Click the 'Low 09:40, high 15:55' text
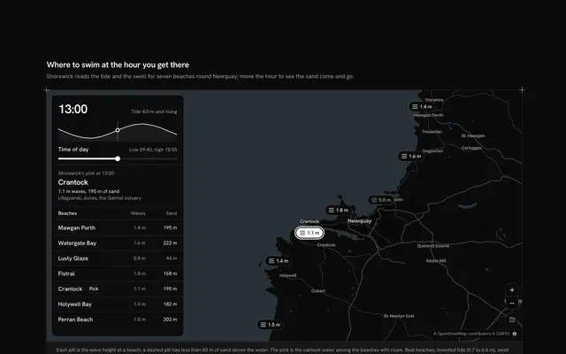Screen dimensions: 566x354 153,150
